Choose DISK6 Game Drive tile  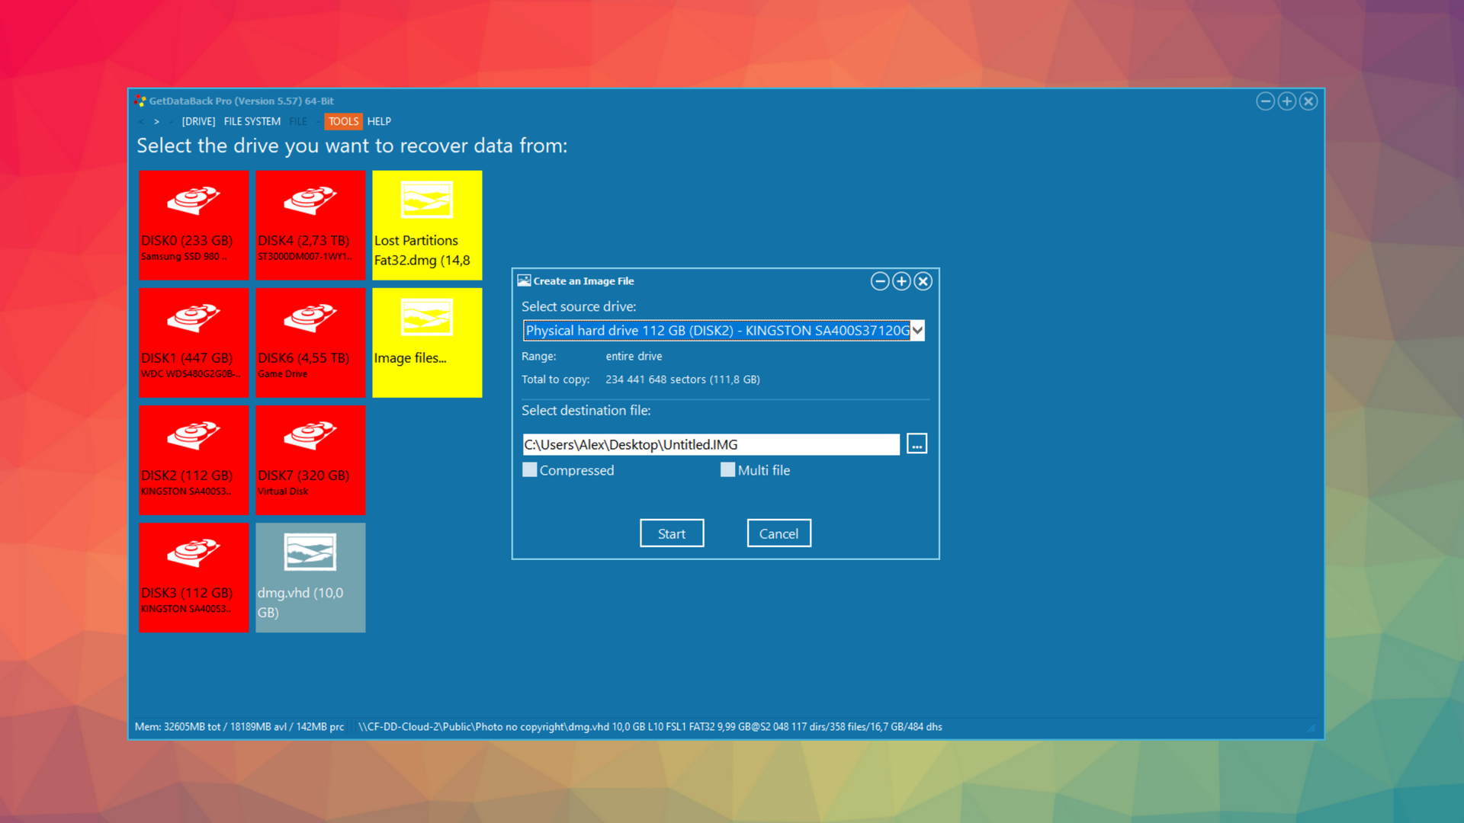pyautogui.click(x=310, y=342)
